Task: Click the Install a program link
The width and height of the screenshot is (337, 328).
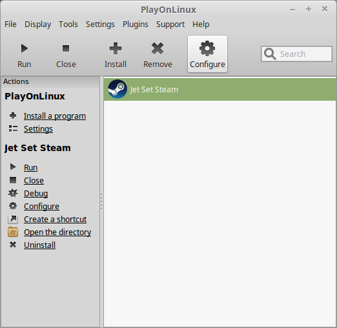Action: (x=55, y=116)
